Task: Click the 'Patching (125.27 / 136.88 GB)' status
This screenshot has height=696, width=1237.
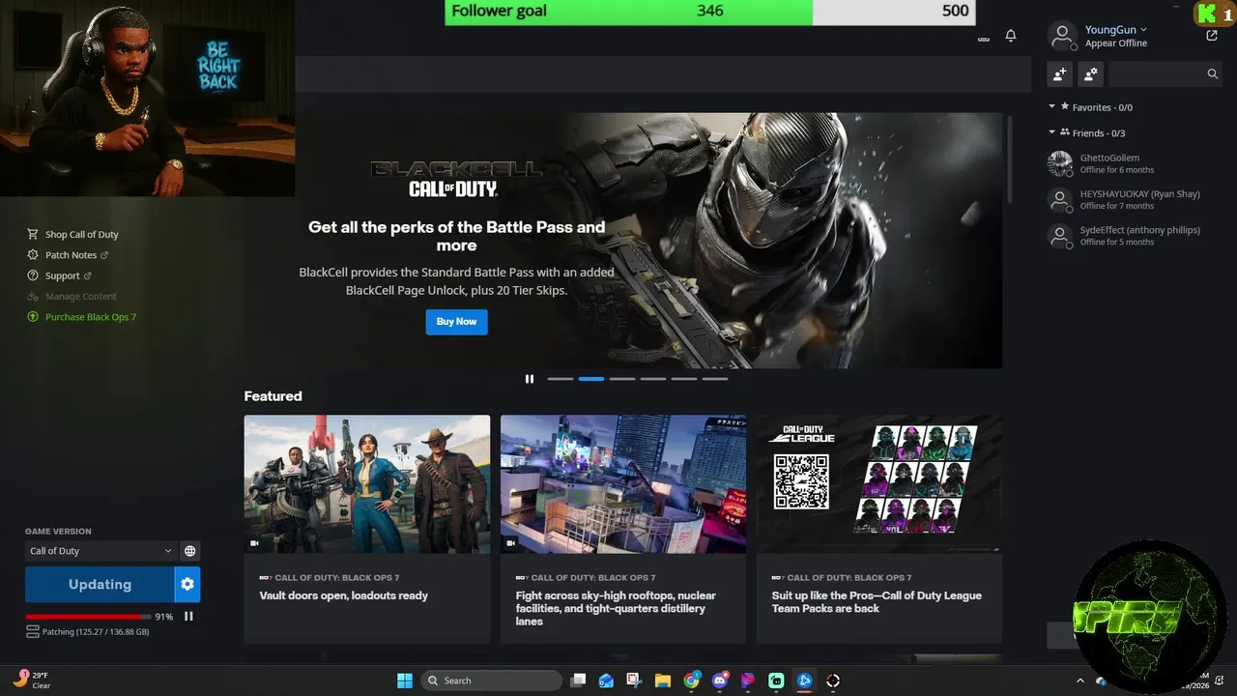Action: tap(96, 632)
